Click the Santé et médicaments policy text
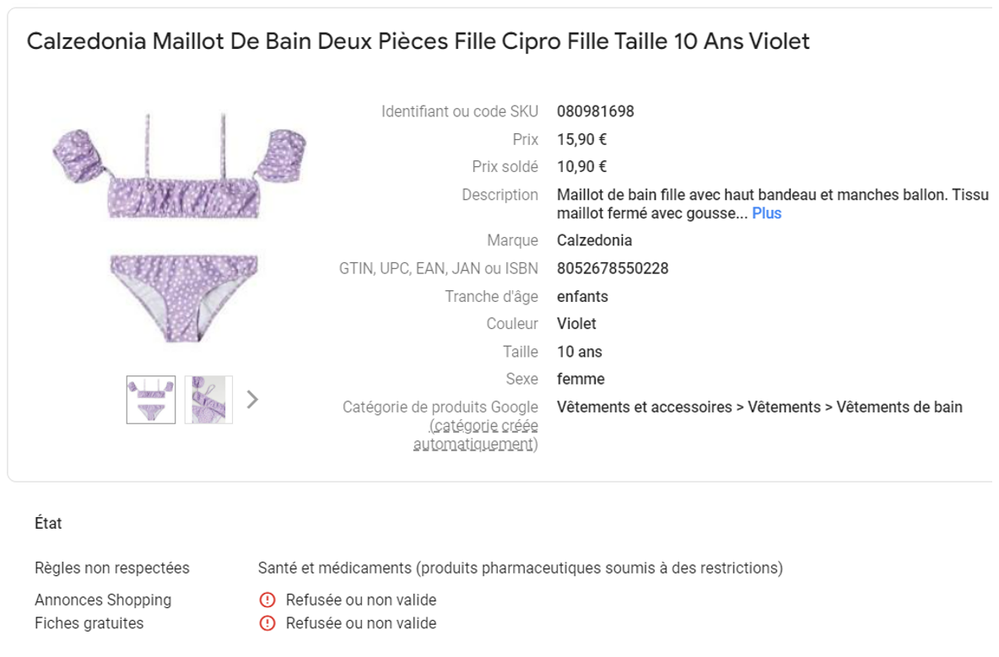999x657 pixels. click(x=520, y=568)
